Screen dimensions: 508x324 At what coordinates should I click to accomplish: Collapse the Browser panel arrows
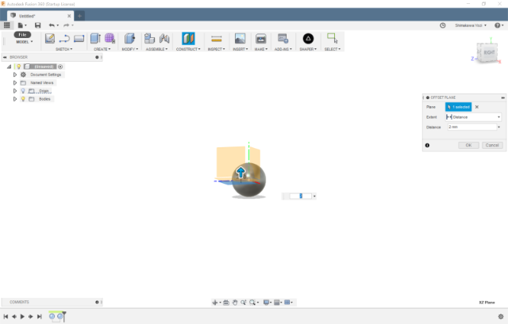[5, 57]
